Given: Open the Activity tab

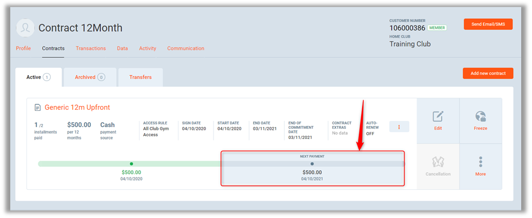Looking at the screenshot, I should (x=148, y=48).
